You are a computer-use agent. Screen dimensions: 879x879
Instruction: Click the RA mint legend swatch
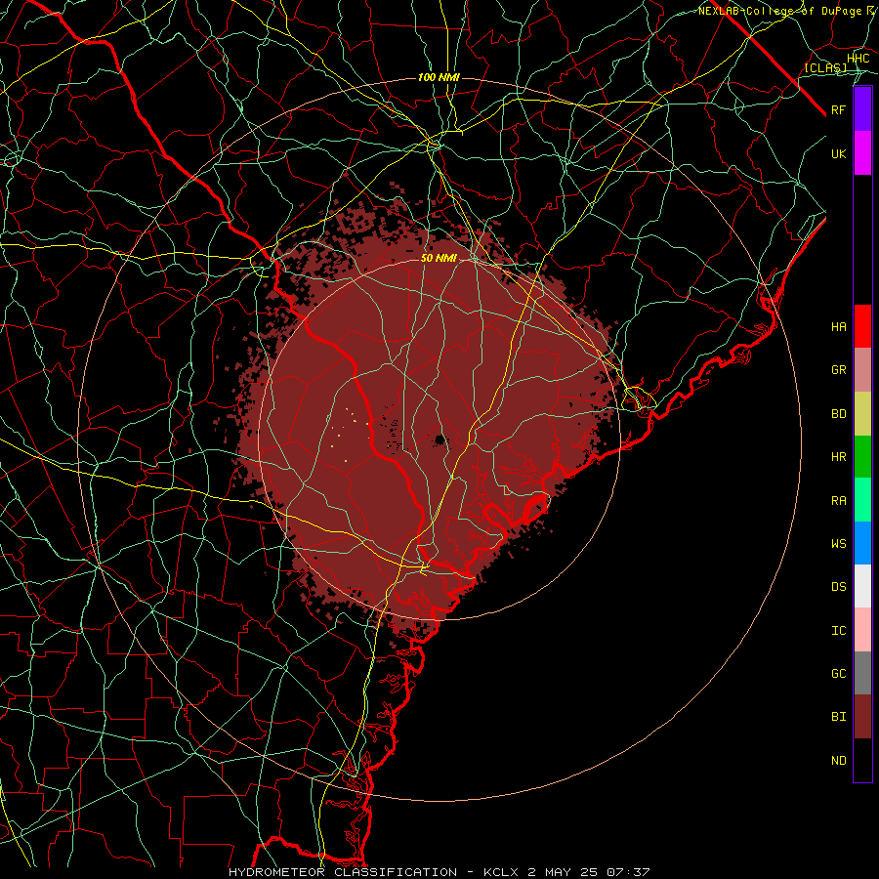point(862,500)
